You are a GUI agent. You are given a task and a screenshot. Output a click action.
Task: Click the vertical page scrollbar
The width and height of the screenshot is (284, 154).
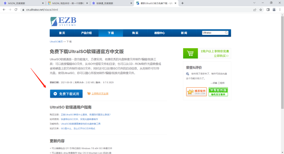(x=282, y=63)
